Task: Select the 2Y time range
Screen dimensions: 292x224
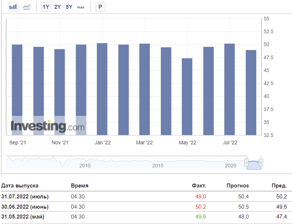Action: pos(57,7)
